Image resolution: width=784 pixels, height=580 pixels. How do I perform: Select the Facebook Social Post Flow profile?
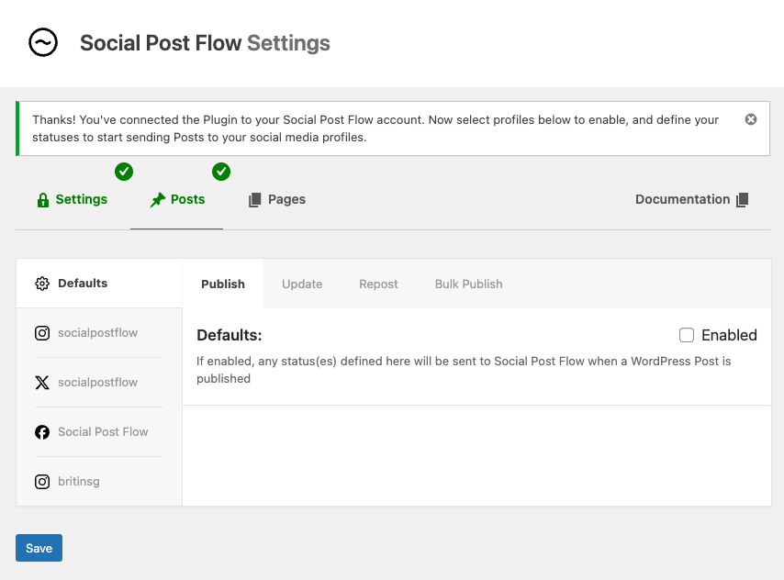pos(99,432)
